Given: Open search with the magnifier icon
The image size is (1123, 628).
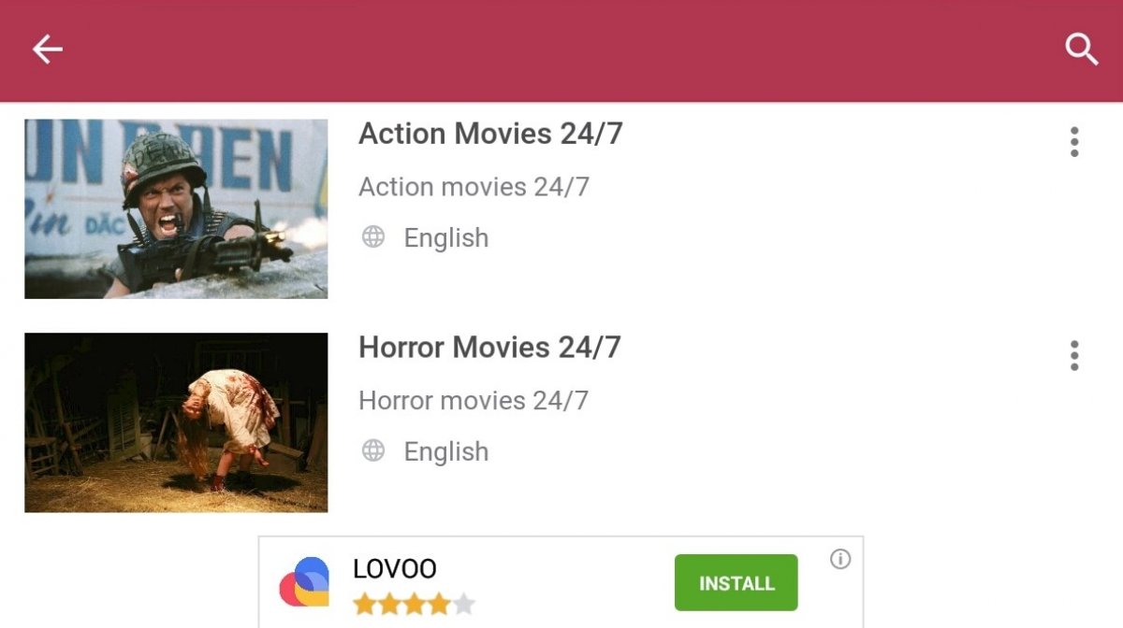Looking at the screenshot, I should point(1082,50).
